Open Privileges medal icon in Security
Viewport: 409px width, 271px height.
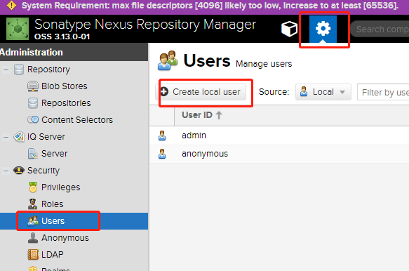(x=33, y=187)
